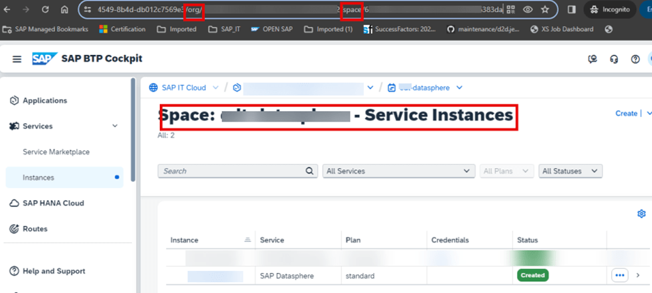This screenshot has width=652, height=293.
Task: Open the browser home page icon
Action: [64, 9]
